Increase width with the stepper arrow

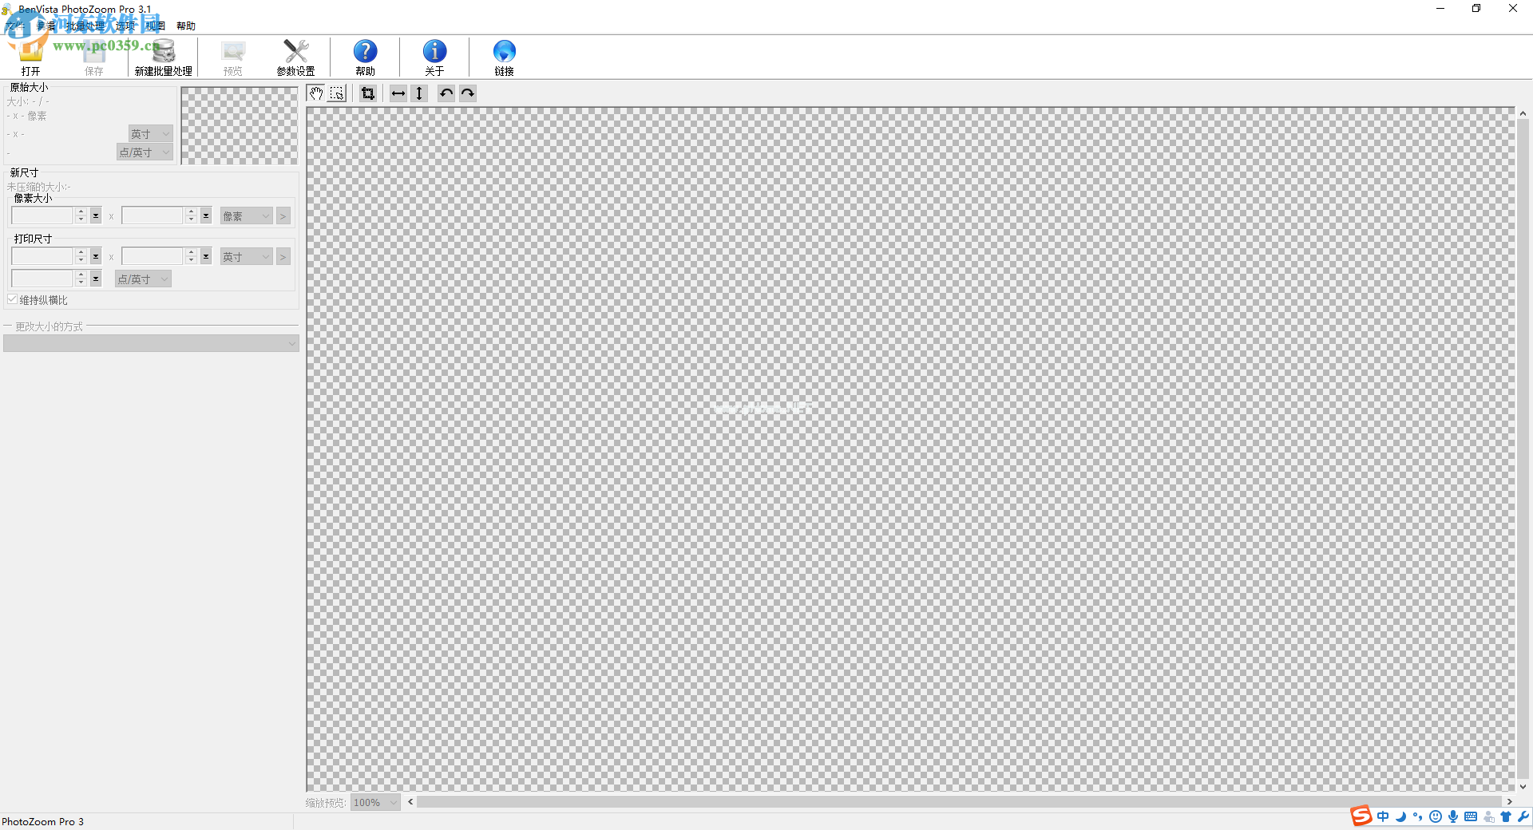(81, 211)
